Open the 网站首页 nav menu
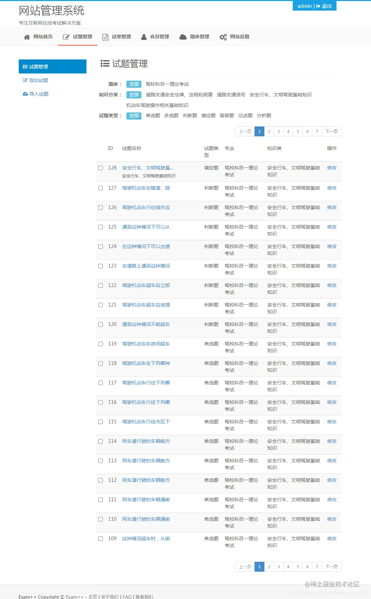 pos(38,37)
